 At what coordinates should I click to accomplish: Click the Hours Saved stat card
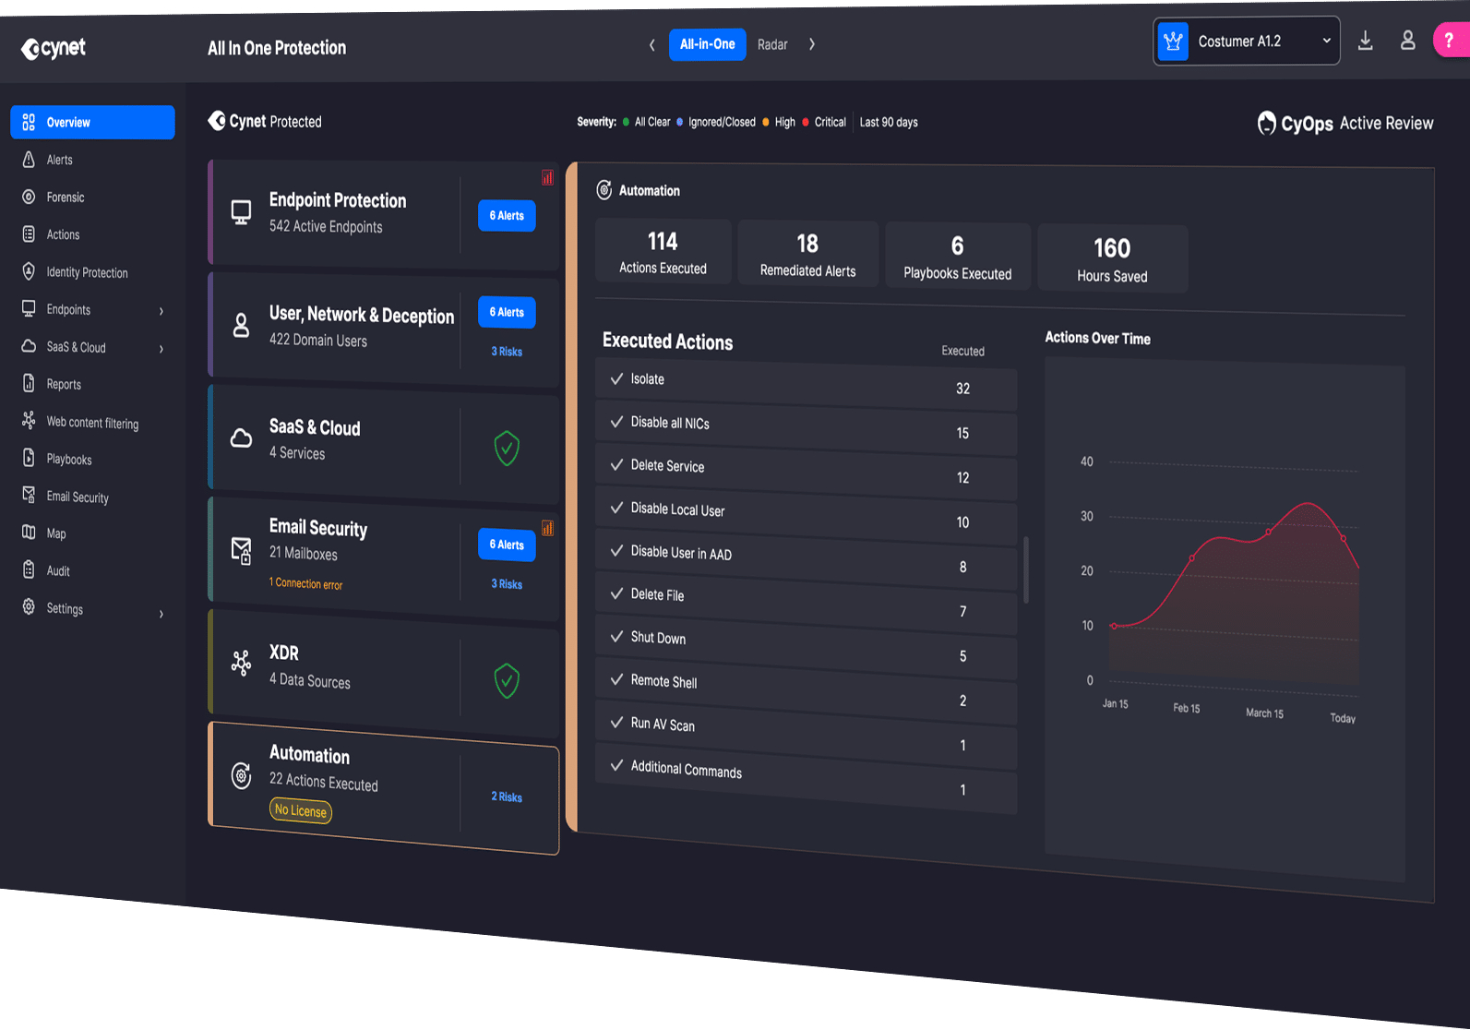[1112, 259]
